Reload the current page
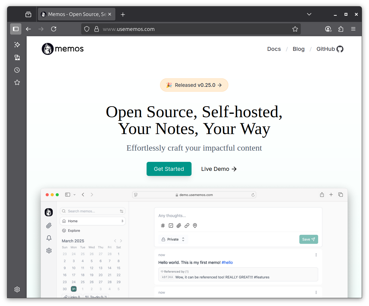This screenshot has width=369, height=306. click(54, 29)
